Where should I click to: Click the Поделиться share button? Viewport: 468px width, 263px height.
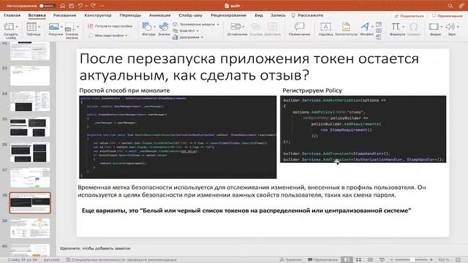pos(409,16)
